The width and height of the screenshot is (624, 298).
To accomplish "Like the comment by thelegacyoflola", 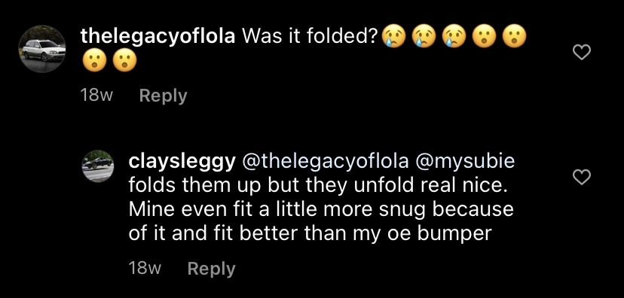I will click(581, 52).
